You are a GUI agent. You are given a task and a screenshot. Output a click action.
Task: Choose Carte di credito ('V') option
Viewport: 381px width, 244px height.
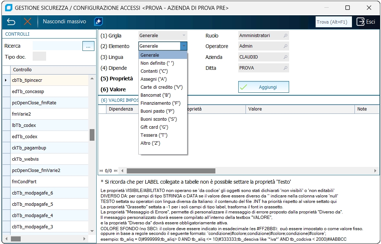pos(163,87)
